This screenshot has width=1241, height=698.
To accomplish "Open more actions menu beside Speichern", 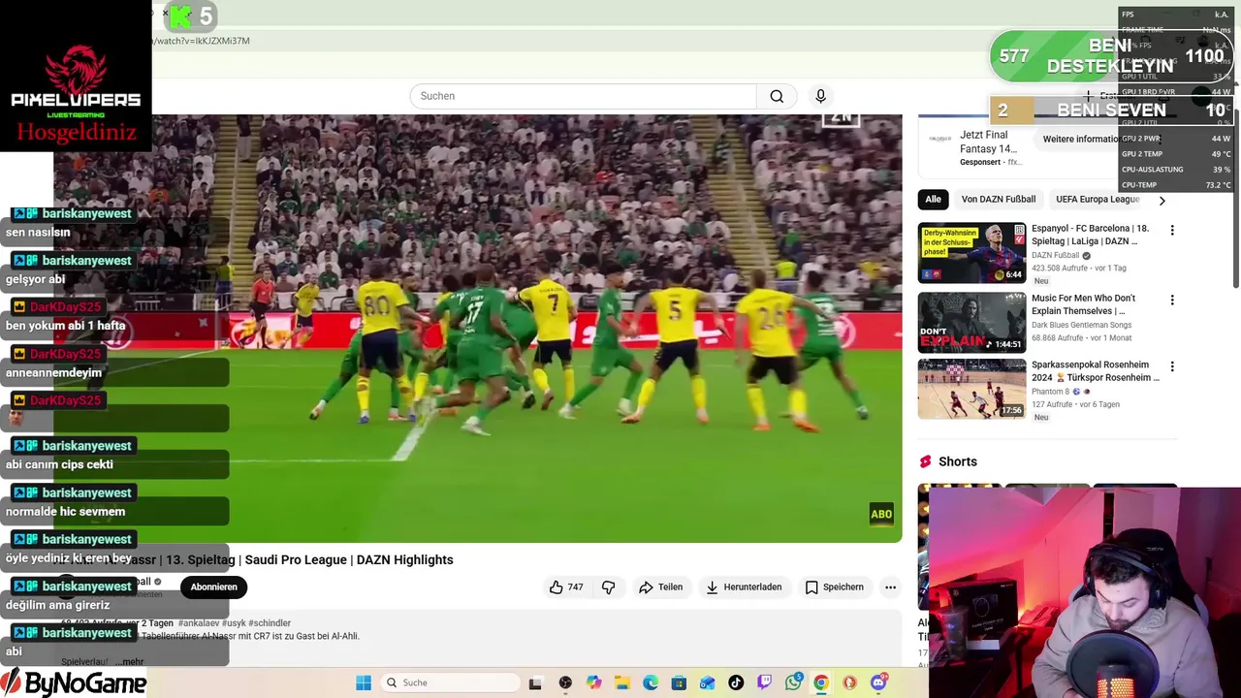I will [890, 587].
